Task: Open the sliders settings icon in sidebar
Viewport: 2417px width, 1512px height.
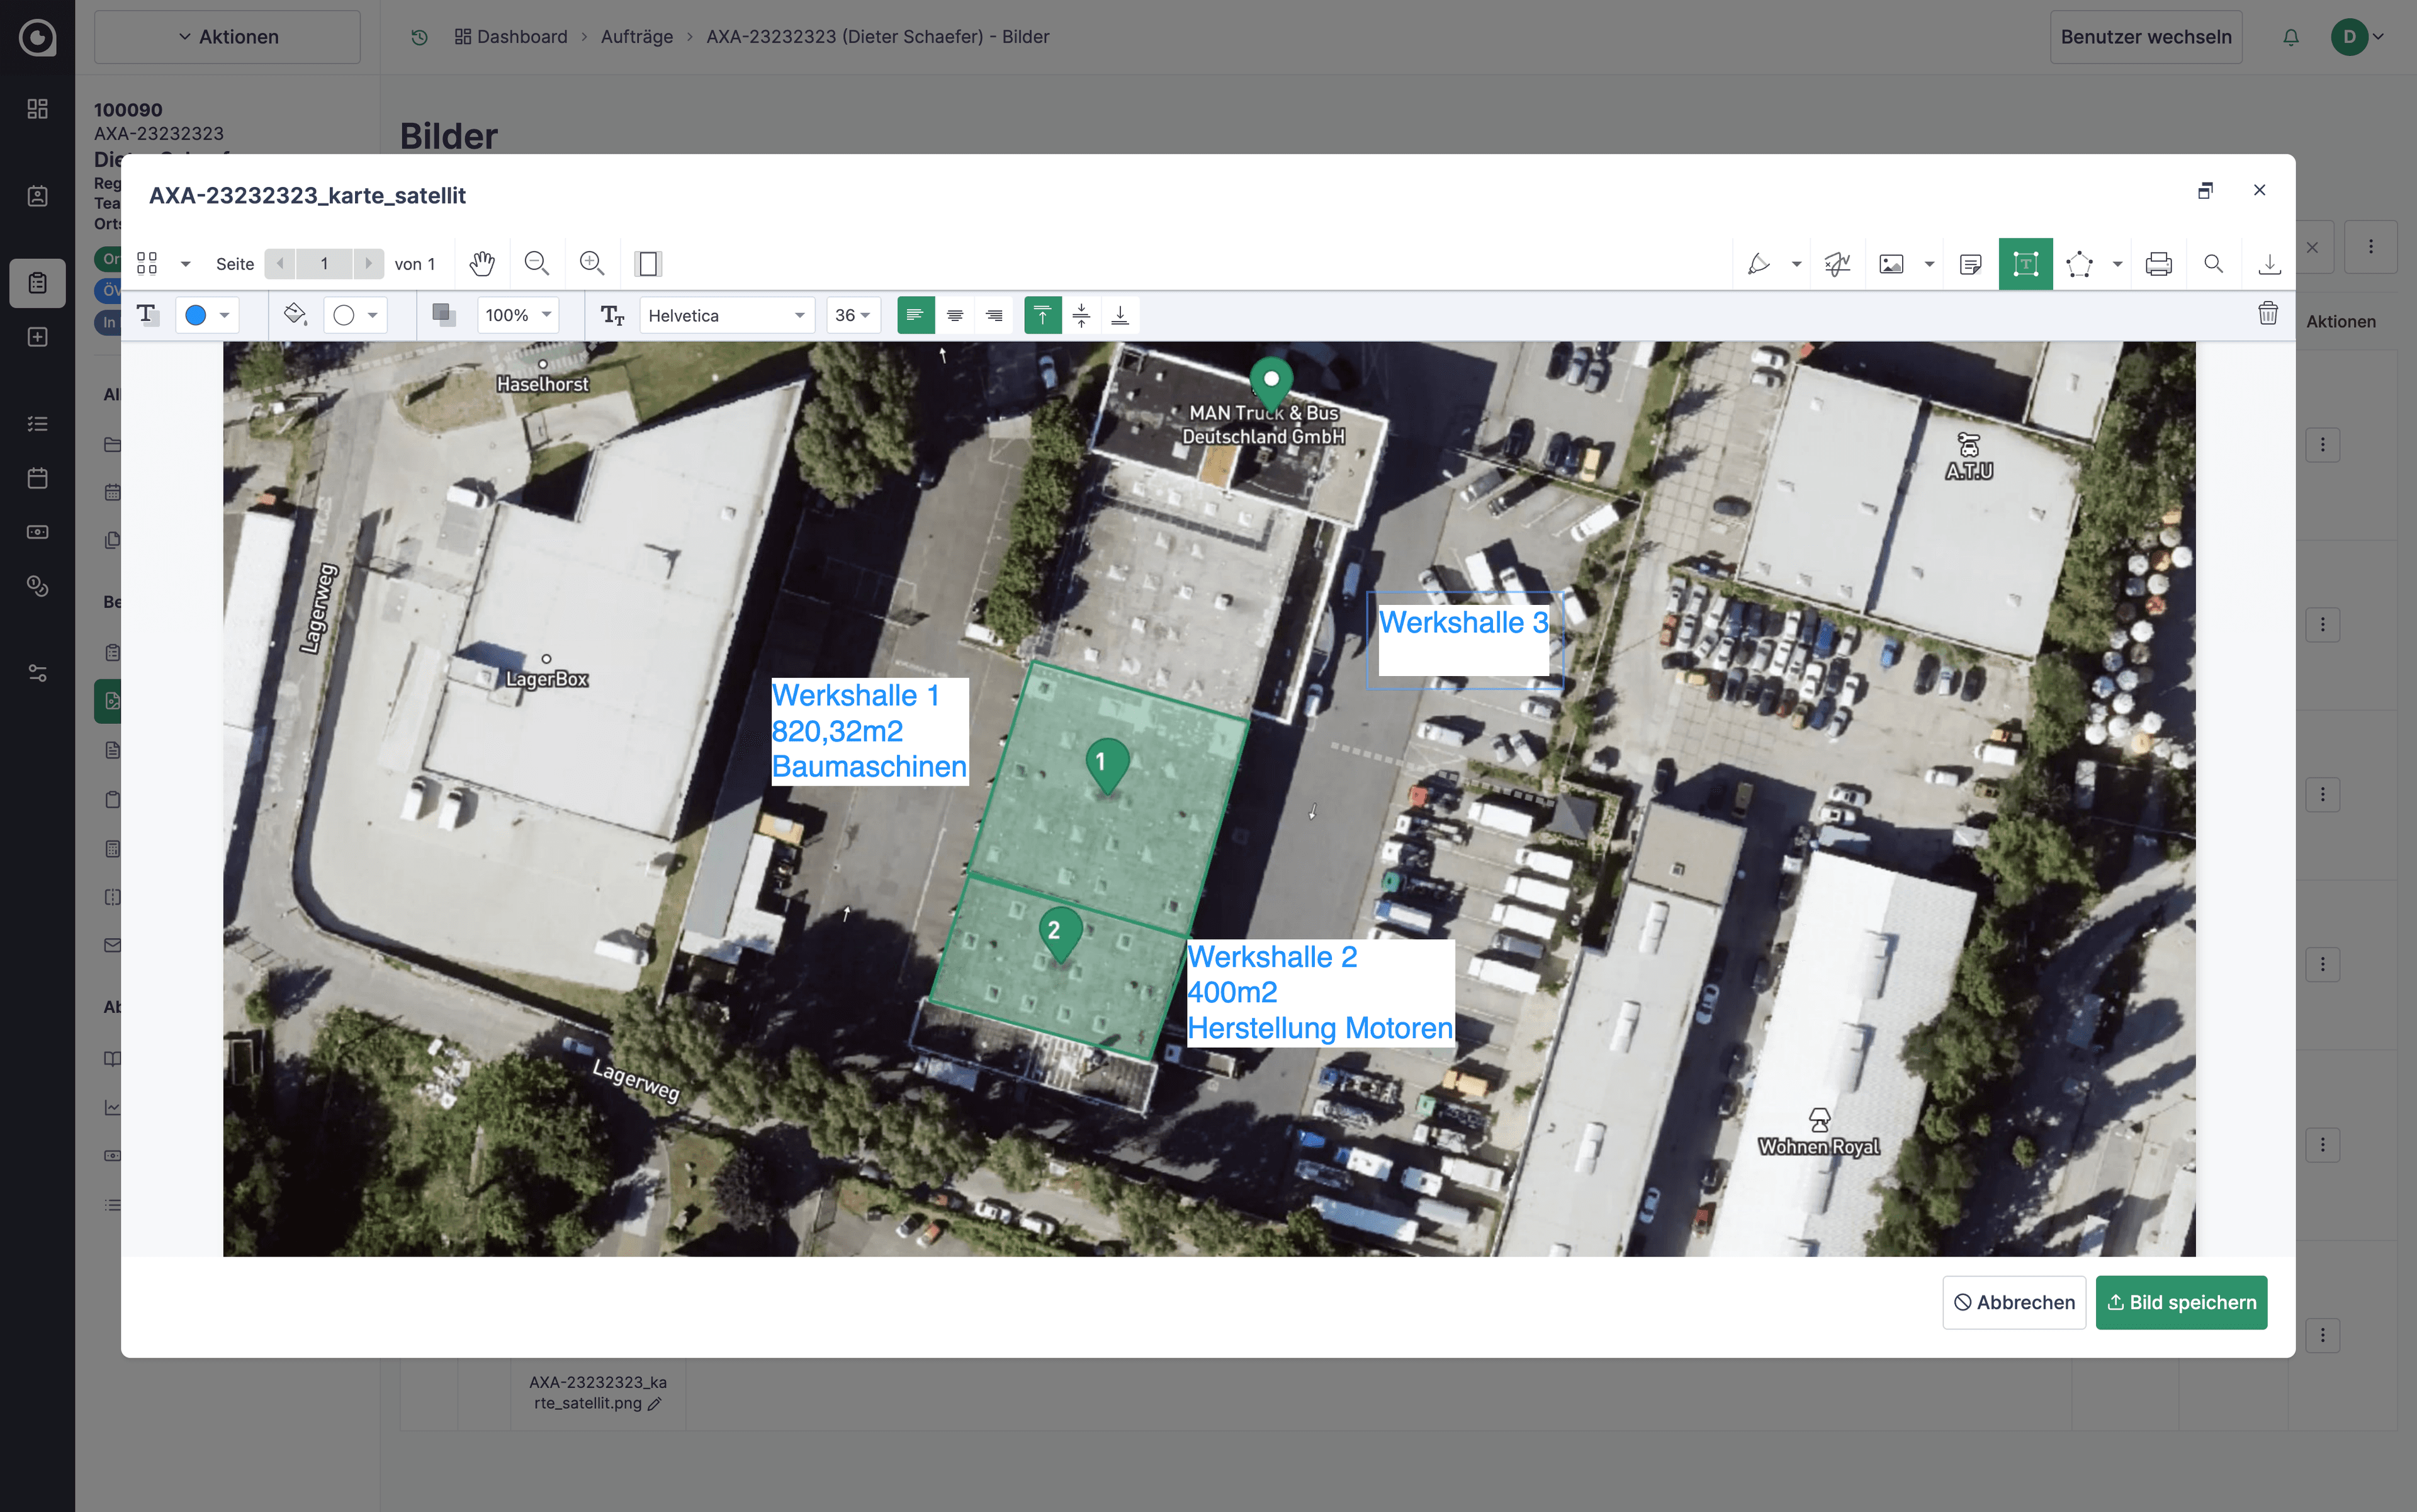Action: (x=37, y=673)
